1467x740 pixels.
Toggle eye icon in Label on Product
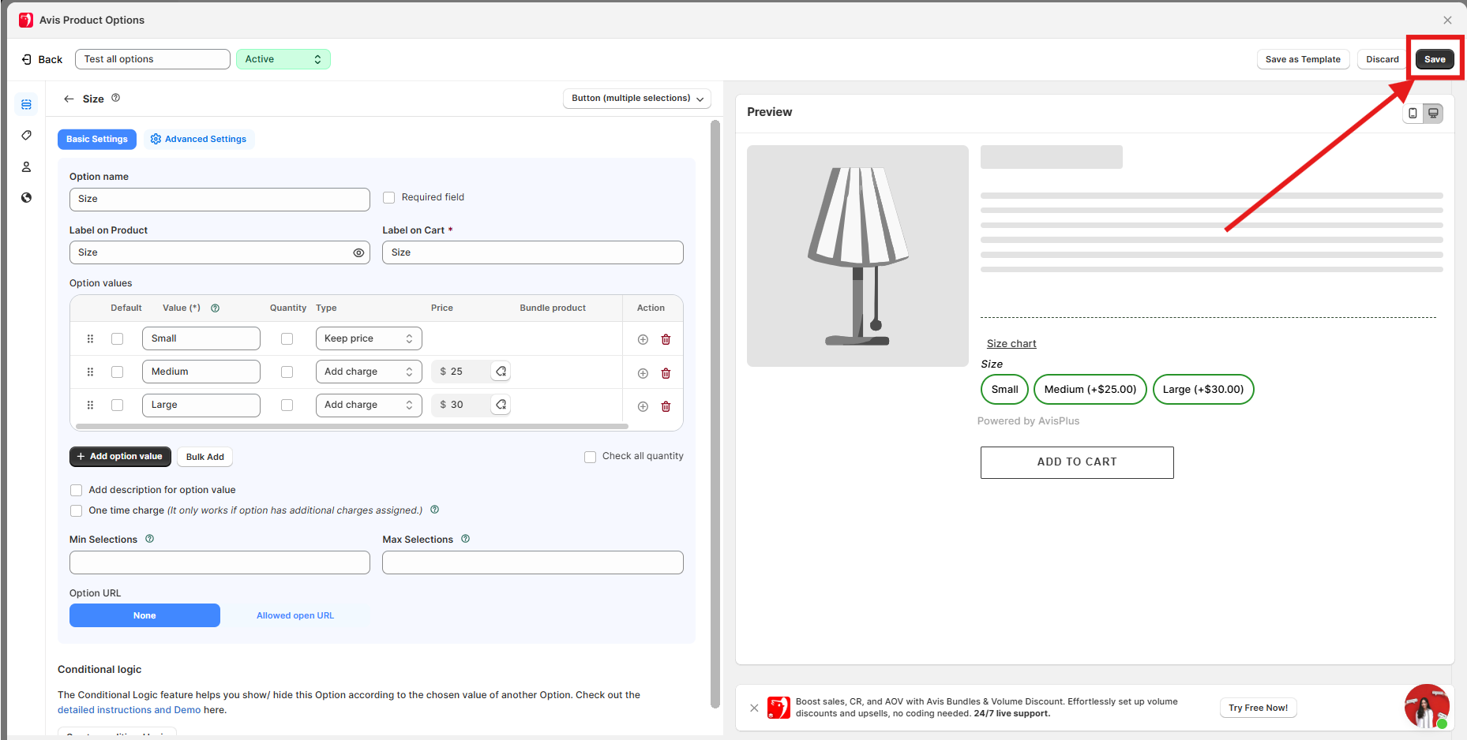358,252
